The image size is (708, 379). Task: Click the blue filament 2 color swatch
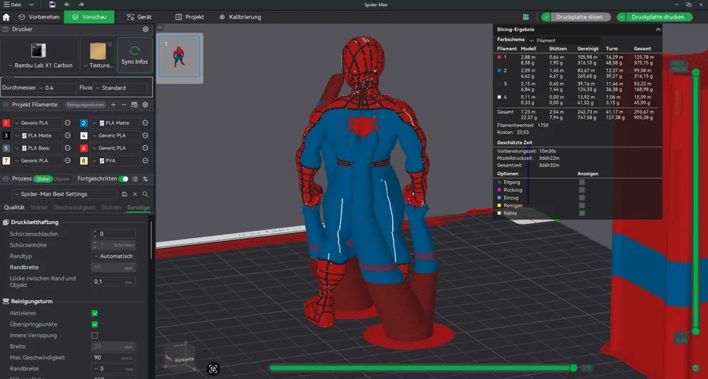pyautogui.click(x=84, y=123)
